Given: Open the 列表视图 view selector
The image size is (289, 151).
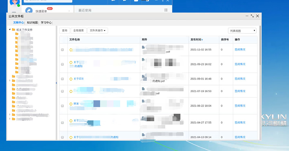Looking at the screenshot, I should (242, 31).
